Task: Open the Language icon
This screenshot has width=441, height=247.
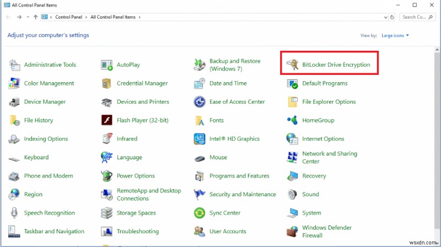Action: 106,157
